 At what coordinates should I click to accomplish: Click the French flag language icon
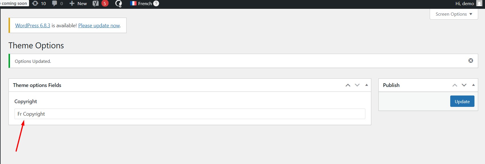(133, 3)
